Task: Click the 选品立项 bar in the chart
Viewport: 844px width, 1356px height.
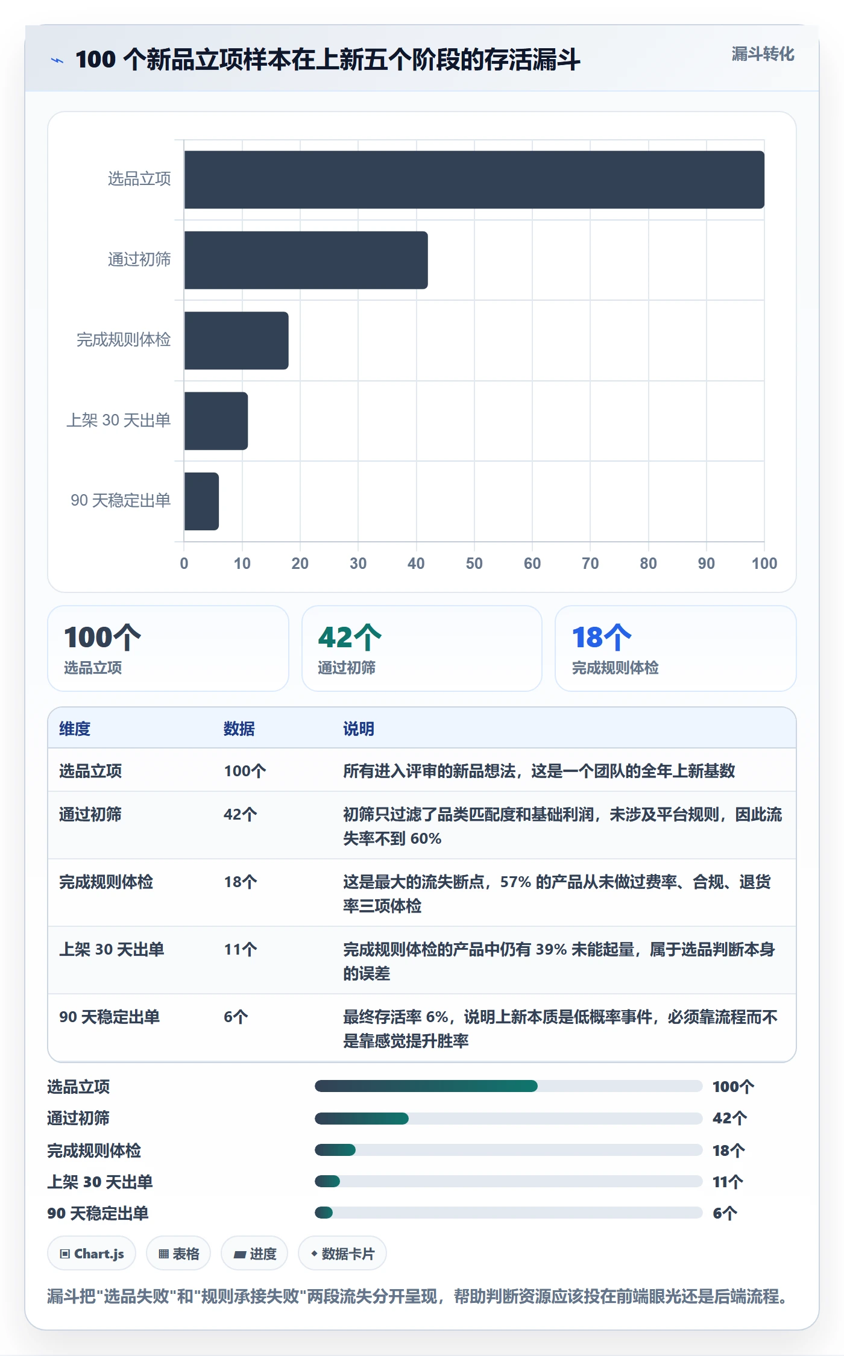Action: tap(474, 180)
